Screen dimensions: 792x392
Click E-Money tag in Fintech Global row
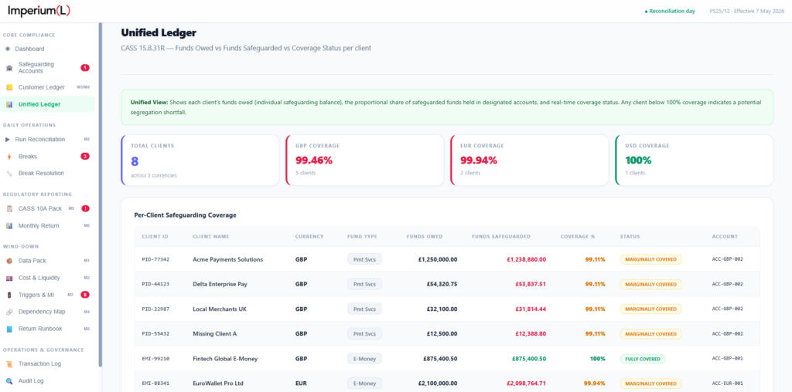point(365,359)
